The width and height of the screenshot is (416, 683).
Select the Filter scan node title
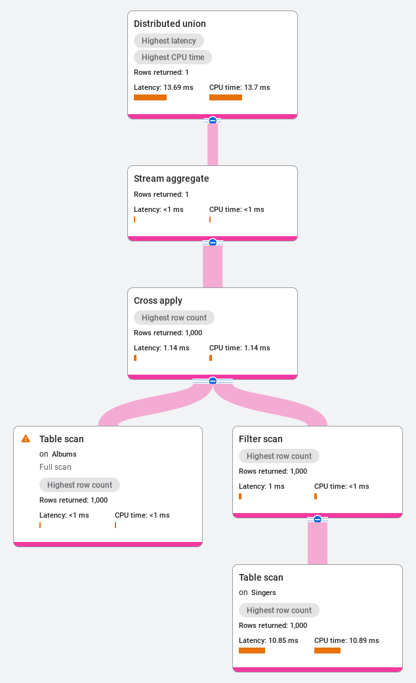260,439
